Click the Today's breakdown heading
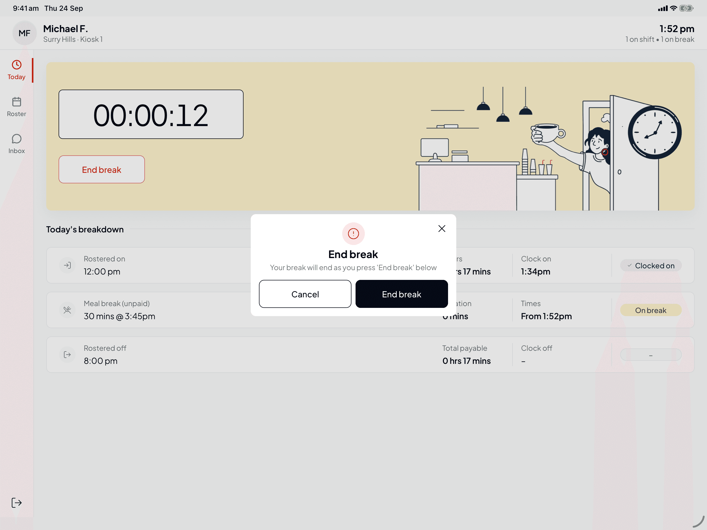This screenshot has width=707, height=530. 85,229
